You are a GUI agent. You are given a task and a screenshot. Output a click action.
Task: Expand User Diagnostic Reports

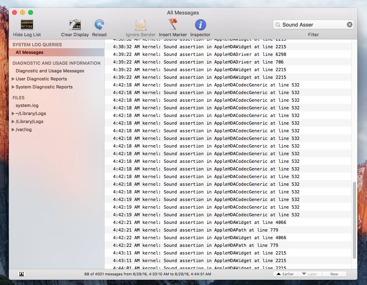pyautogui.click(x=13, y=79)
